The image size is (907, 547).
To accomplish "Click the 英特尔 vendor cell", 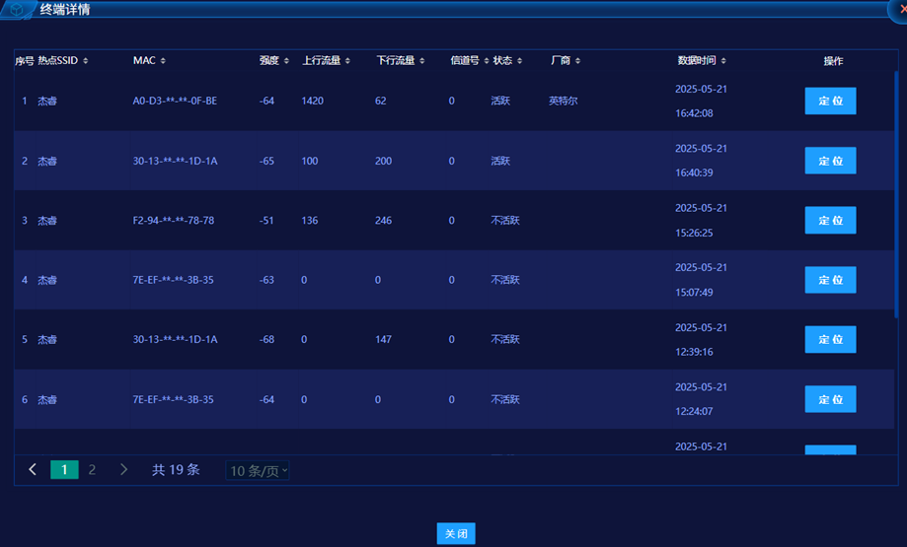I will pos(563,102).
